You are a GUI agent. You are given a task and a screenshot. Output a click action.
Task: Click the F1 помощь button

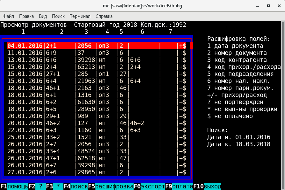coord(14,186)
